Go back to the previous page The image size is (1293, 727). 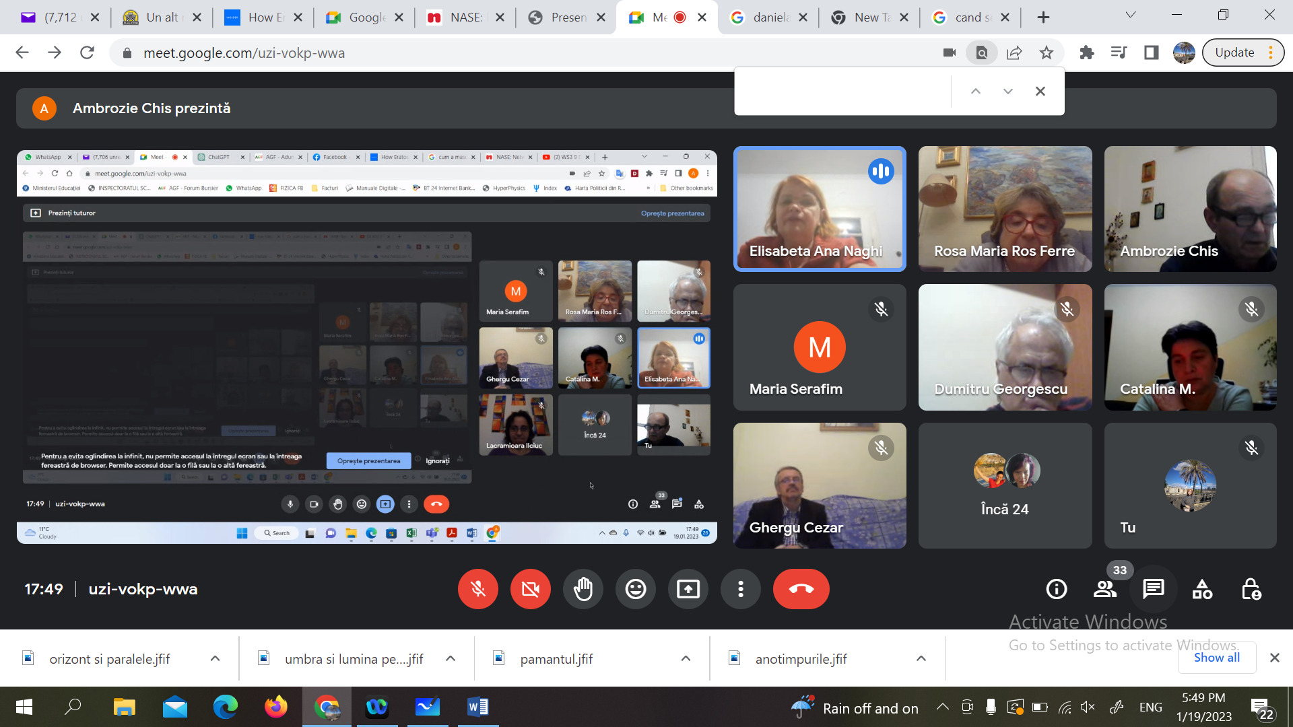tap(22, 53)
